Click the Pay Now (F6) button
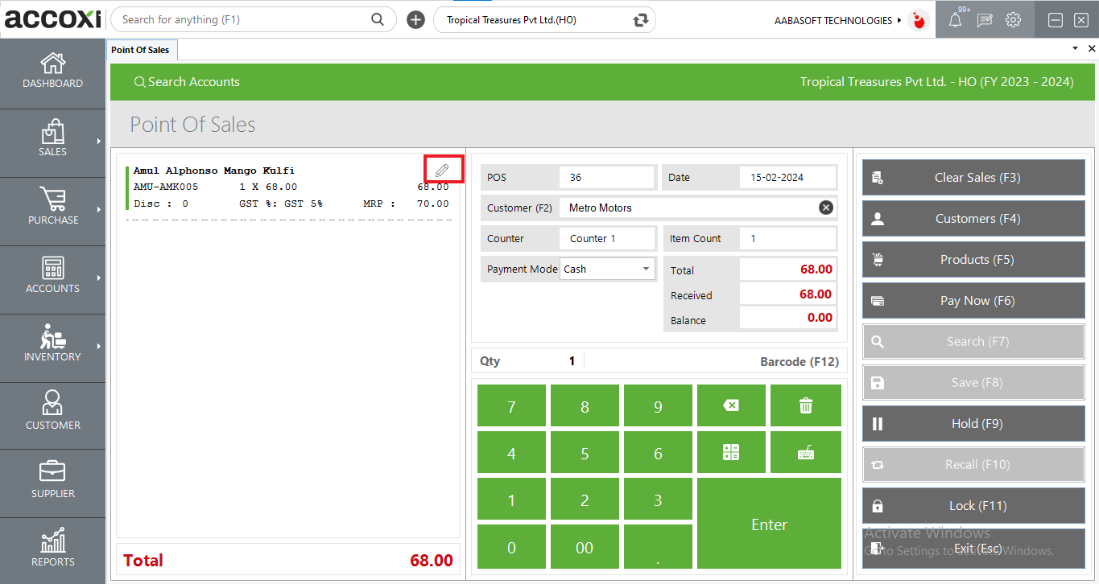The width and height of the screenshot is (1099, 584). point(973,301)
